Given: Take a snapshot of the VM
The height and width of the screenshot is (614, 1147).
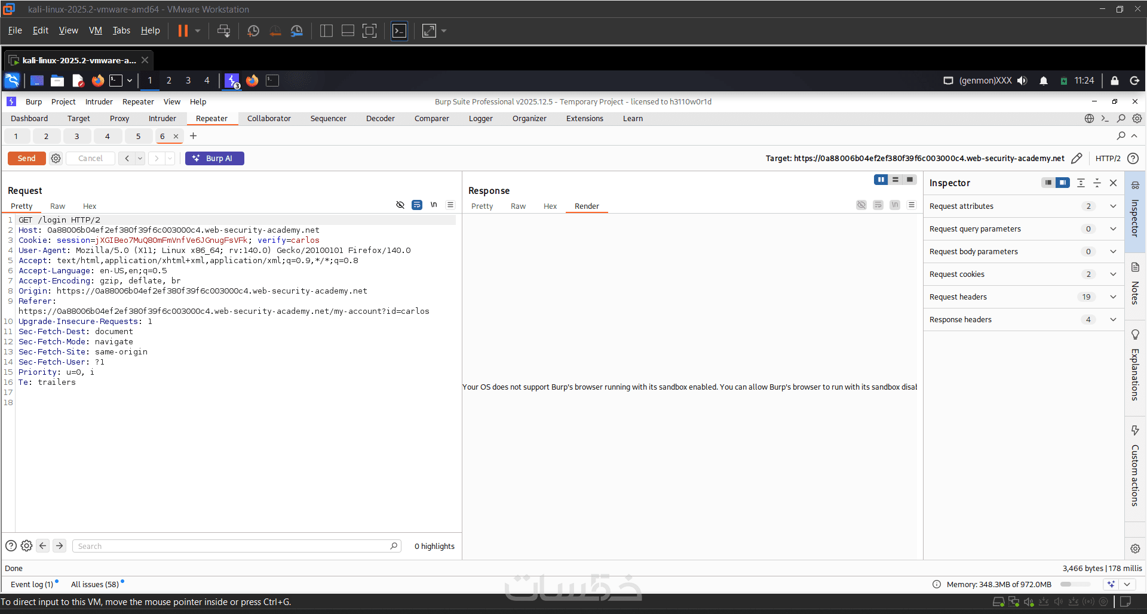Looking at the screenshot, I should pyautogui.click(x=253, y=31).
